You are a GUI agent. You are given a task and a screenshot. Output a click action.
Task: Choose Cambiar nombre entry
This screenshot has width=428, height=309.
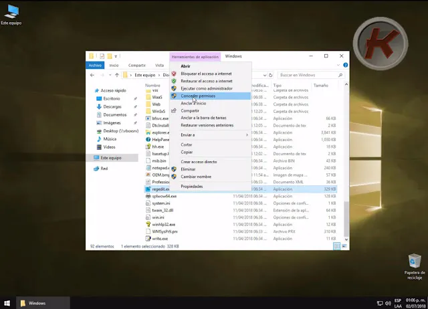(x=196, y=177)
